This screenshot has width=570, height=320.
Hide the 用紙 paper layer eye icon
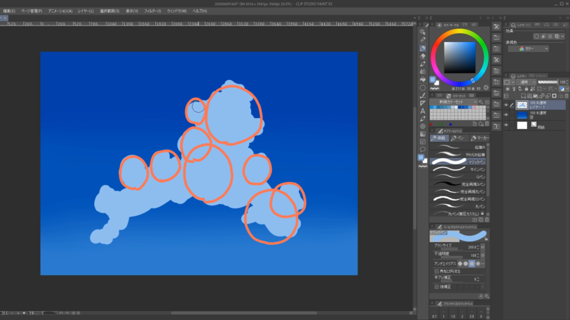(x=505, y=125)
